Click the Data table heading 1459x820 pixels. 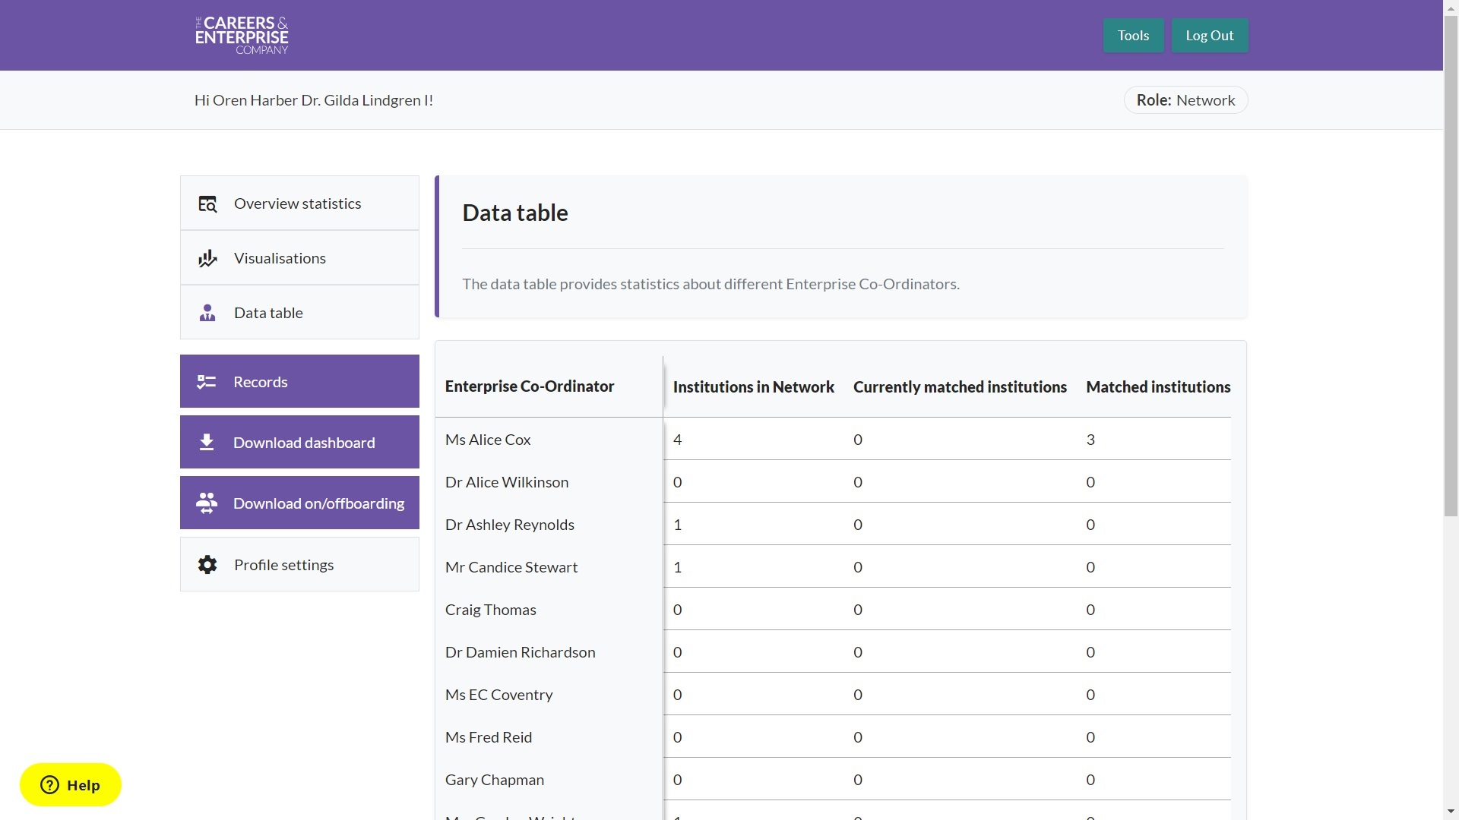(x=515, y=213)
